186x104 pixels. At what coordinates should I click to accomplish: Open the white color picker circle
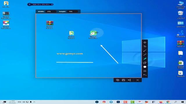click(145, 67)
